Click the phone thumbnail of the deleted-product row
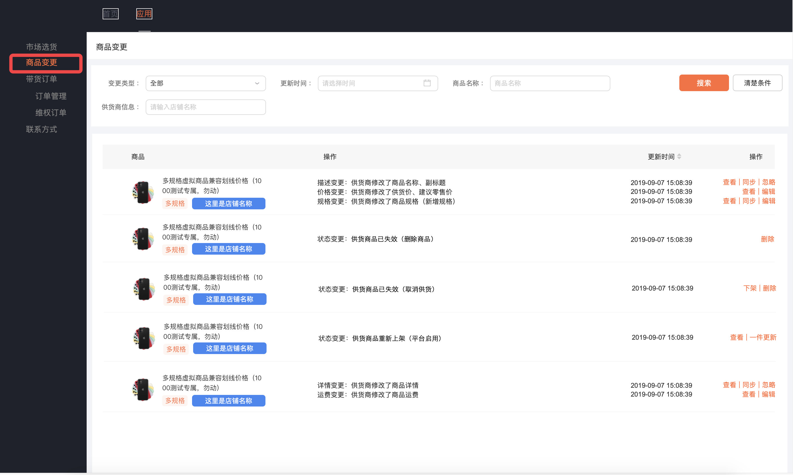Viewport: 793px width, 475px height. point(143,239)
